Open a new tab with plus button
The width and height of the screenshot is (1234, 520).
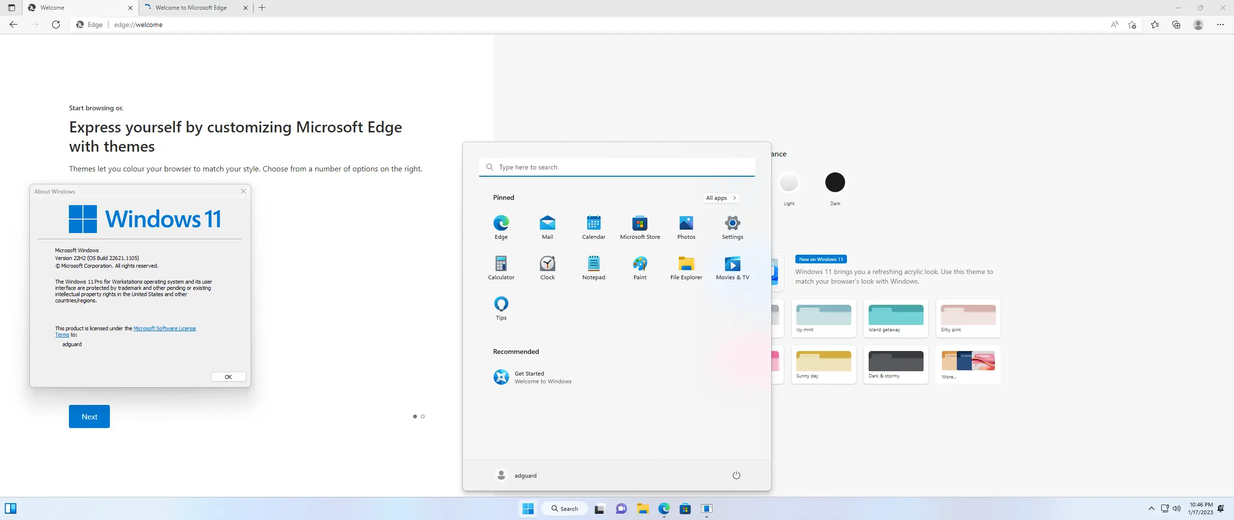[x=262, y=8]
